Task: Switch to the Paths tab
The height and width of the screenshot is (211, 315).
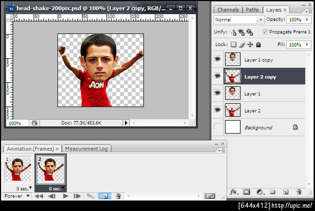Action: [253, 10]
